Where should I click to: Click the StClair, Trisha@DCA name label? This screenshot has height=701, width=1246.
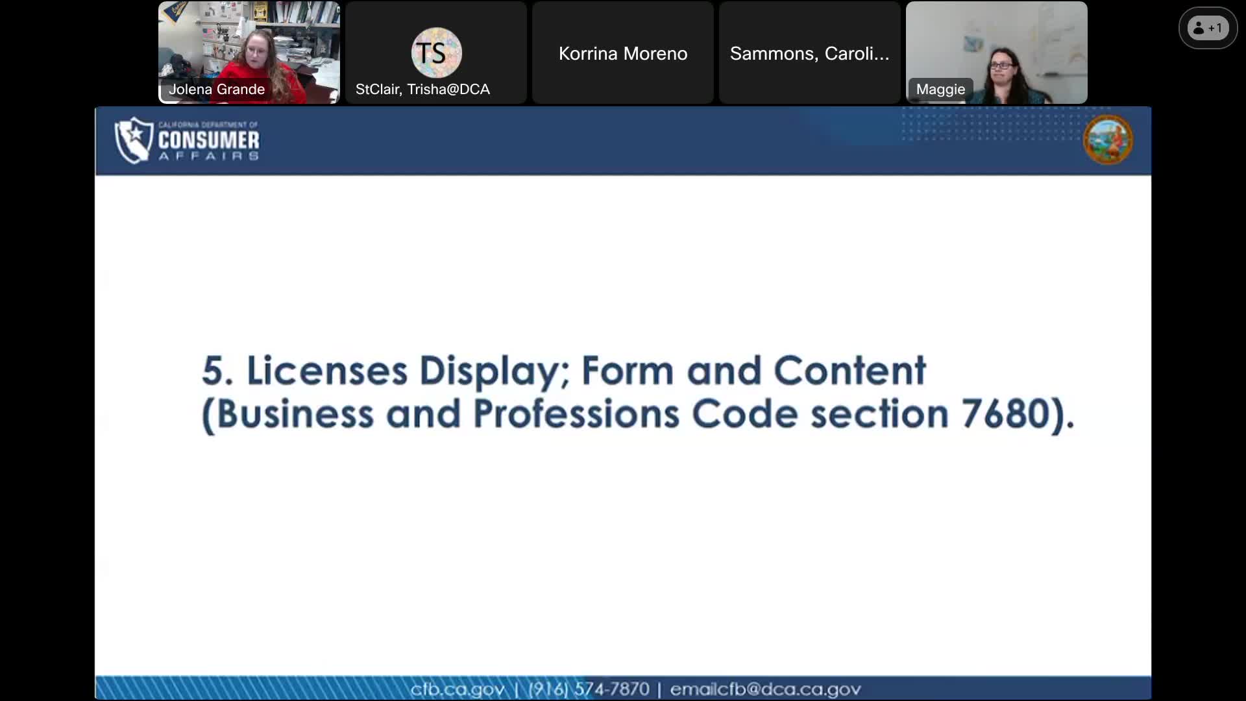click(422, 90)
